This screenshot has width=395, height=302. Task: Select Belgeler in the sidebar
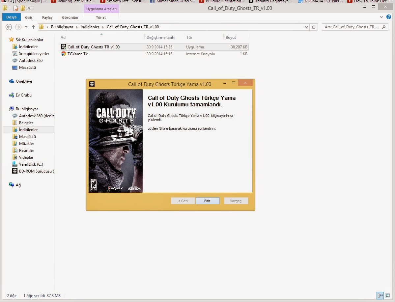tap(26, 123)
